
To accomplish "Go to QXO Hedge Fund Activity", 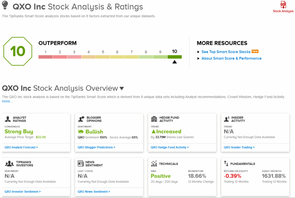I will [170, 147].
